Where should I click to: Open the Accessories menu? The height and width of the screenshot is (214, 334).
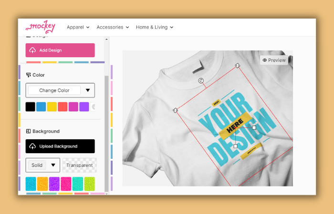click(x=113, y=27)
